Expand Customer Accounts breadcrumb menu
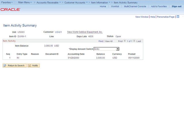 [76, 3]
